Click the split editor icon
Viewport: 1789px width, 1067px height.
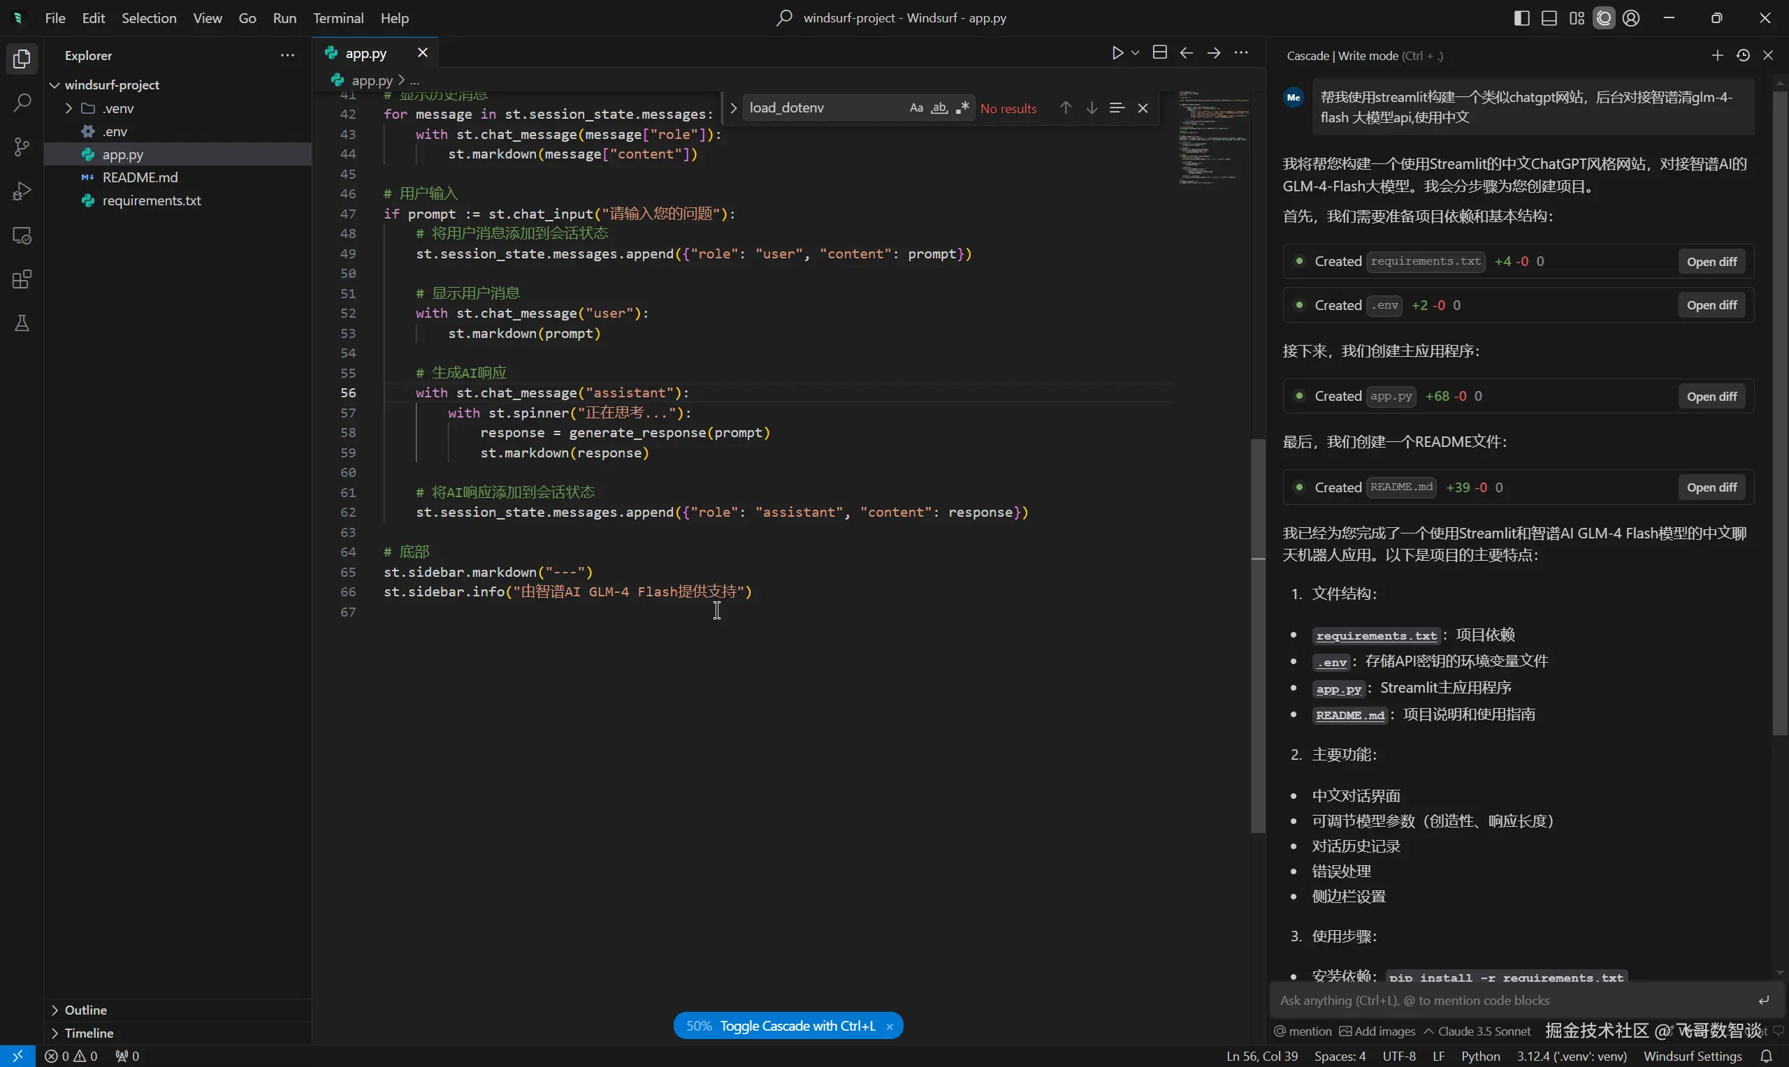tap(1159, 53)
